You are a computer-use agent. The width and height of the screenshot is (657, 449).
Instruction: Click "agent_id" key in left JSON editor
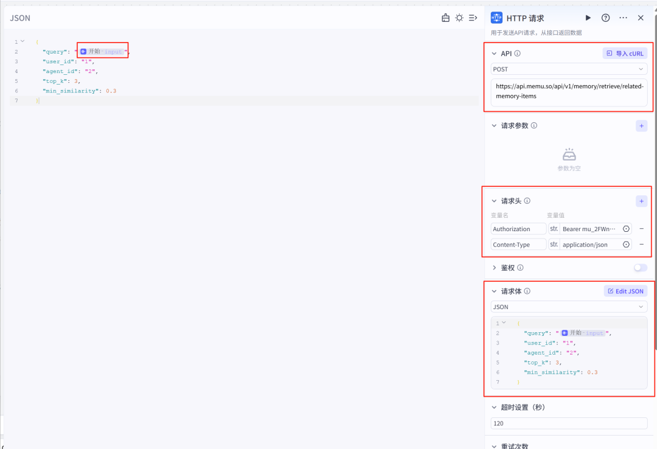point(60,71)
